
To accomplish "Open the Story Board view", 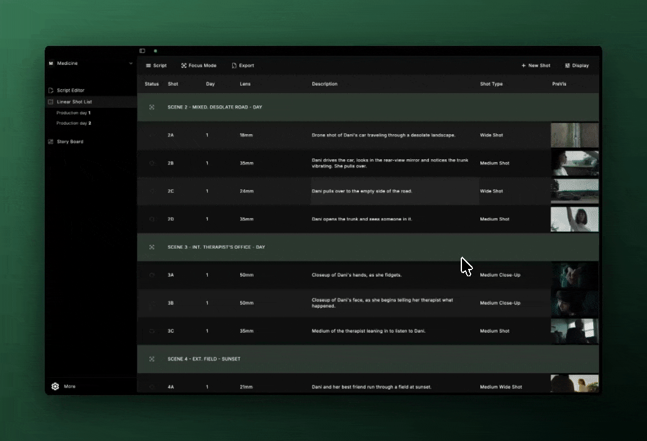I will 70,141.
